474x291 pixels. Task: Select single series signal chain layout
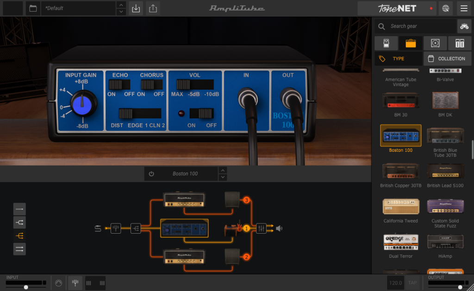tap(19, 209)
